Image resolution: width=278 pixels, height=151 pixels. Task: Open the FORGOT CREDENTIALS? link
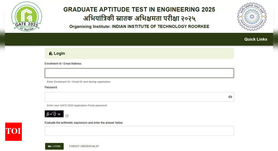tap(84, 146)
